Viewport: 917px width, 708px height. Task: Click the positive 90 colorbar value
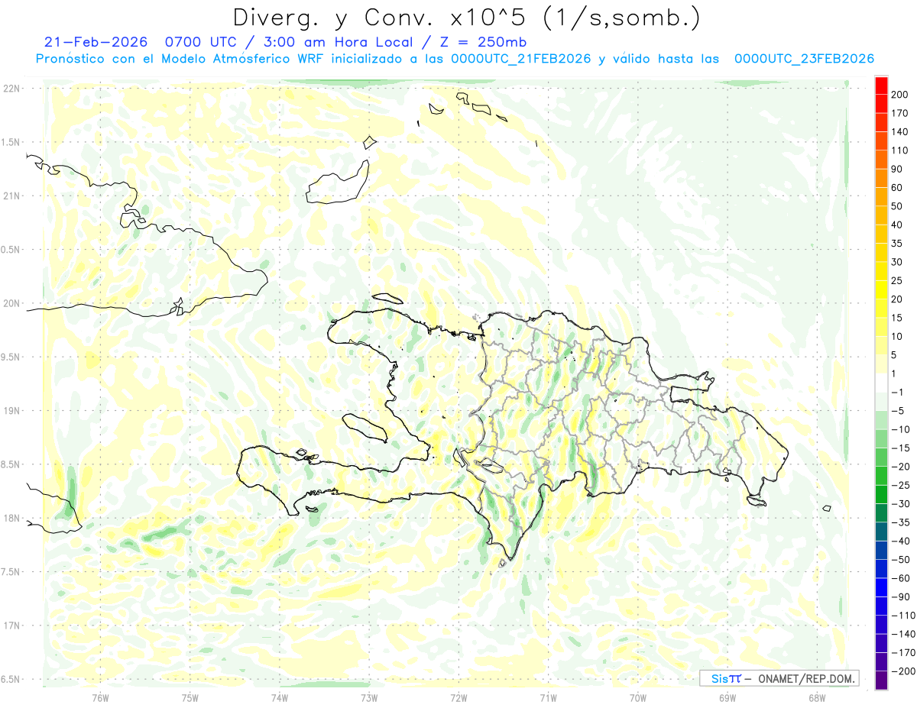[x=897, y=169]
